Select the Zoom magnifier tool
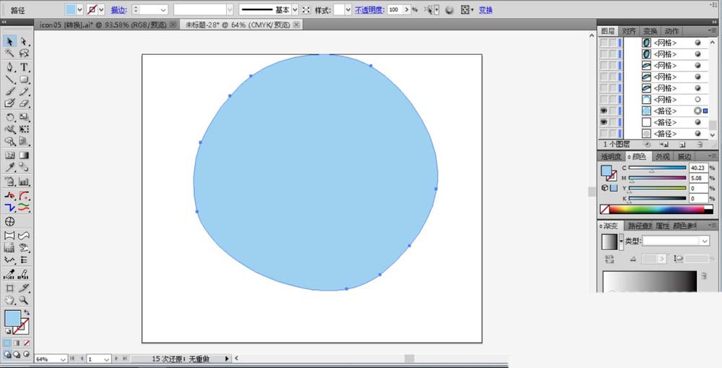 pyautogui.click(x=24, y=301)
